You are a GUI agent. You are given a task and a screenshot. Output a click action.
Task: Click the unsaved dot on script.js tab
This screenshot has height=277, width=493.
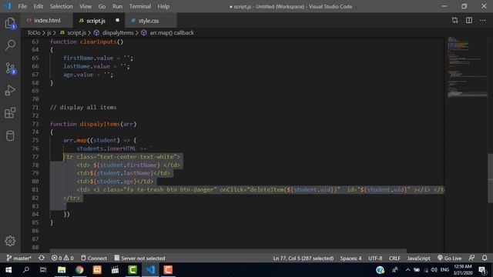(x=117, y=20)
